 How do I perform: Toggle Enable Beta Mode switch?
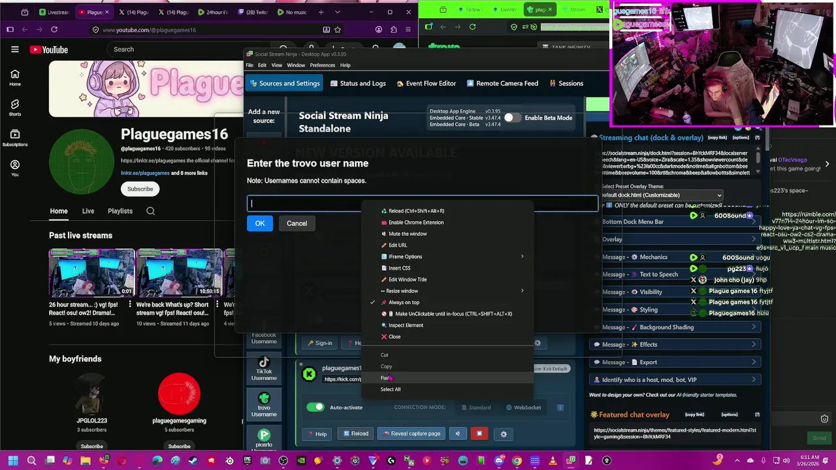click(512, 117)
